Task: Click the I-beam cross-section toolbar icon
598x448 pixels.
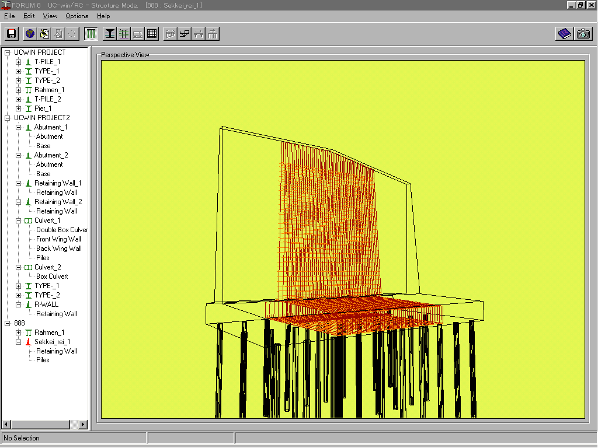Action: coord(110,34)
